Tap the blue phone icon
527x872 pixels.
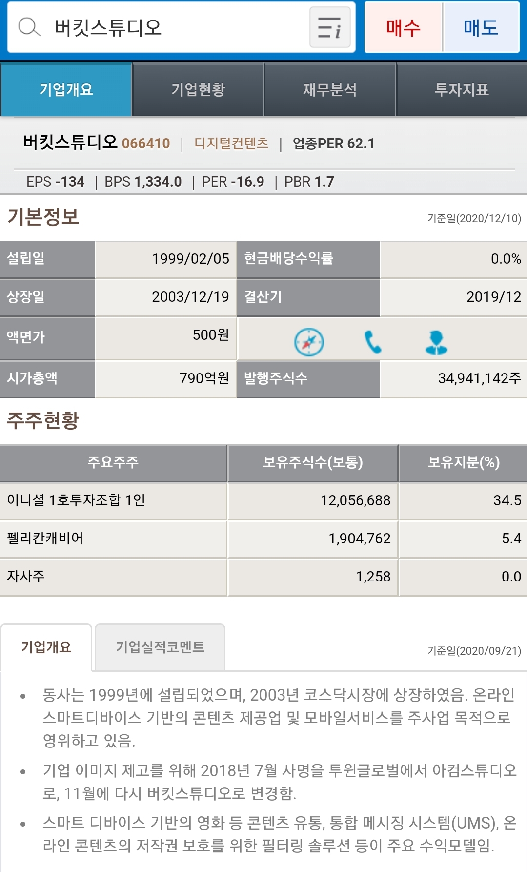pyautogui.click(x=373, y=342)
